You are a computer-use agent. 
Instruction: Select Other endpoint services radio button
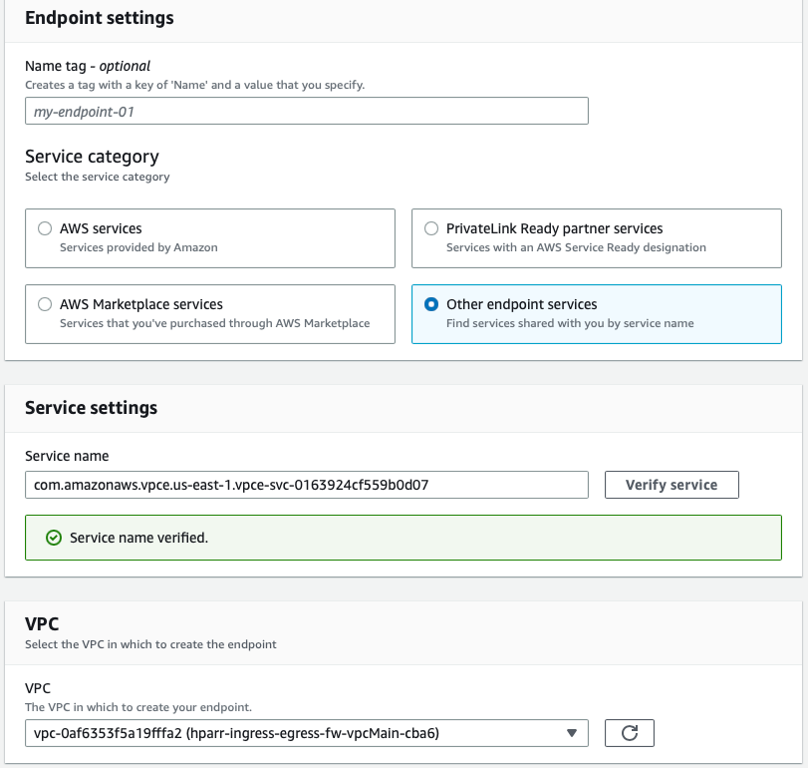(x=431, y=304)
